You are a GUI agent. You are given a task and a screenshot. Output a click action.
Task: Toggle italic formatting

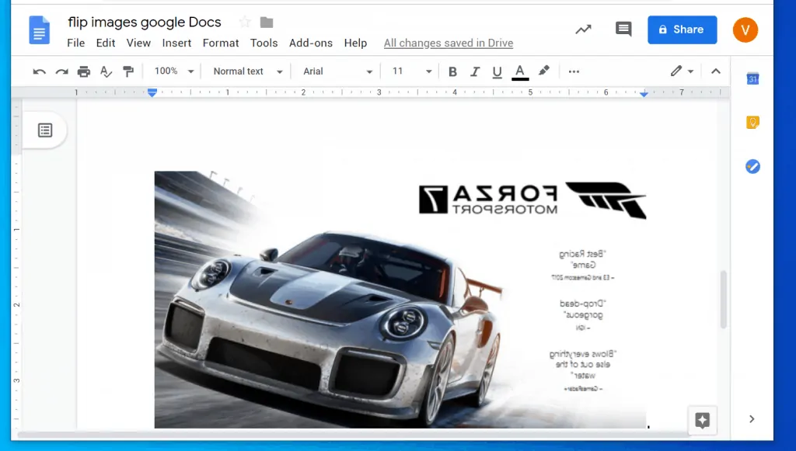[x=475, y=71]
